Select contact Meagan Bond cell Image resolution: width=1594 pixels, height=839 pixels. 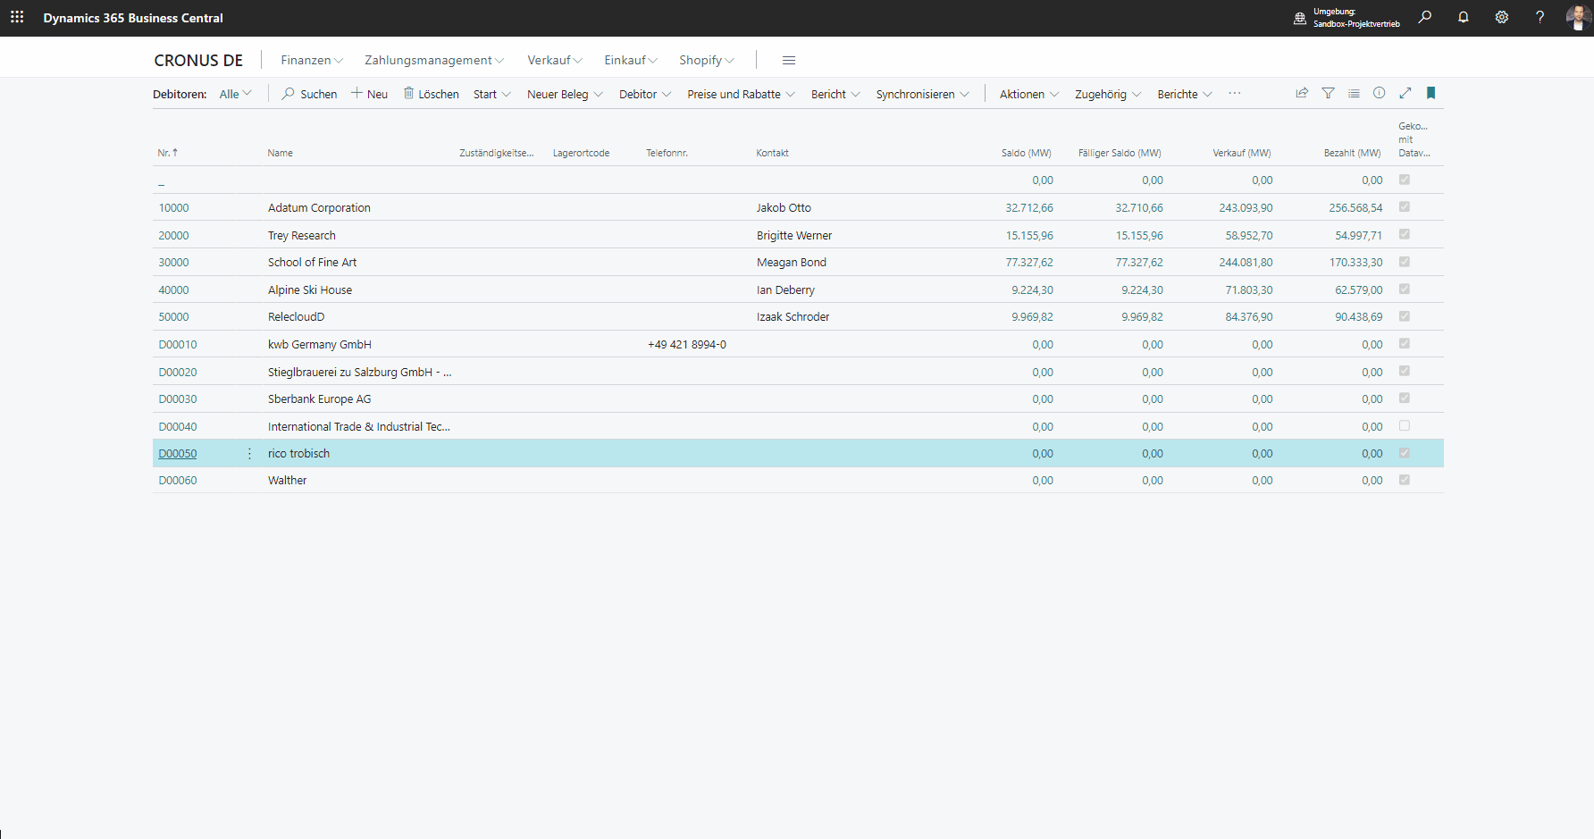tap(792, 262)
